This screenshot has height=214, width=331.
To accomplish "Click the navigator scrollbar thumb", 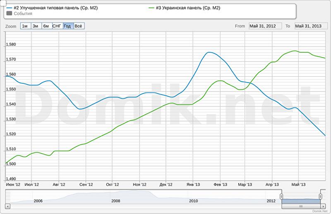I will pyautogui.click(x=301, y=206).
